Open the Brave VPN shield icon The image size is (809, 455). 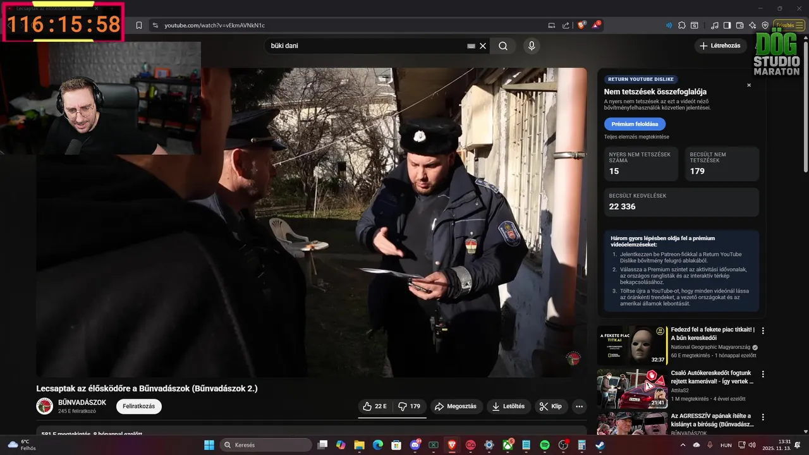pyautogui.click(x=765, y=25)
